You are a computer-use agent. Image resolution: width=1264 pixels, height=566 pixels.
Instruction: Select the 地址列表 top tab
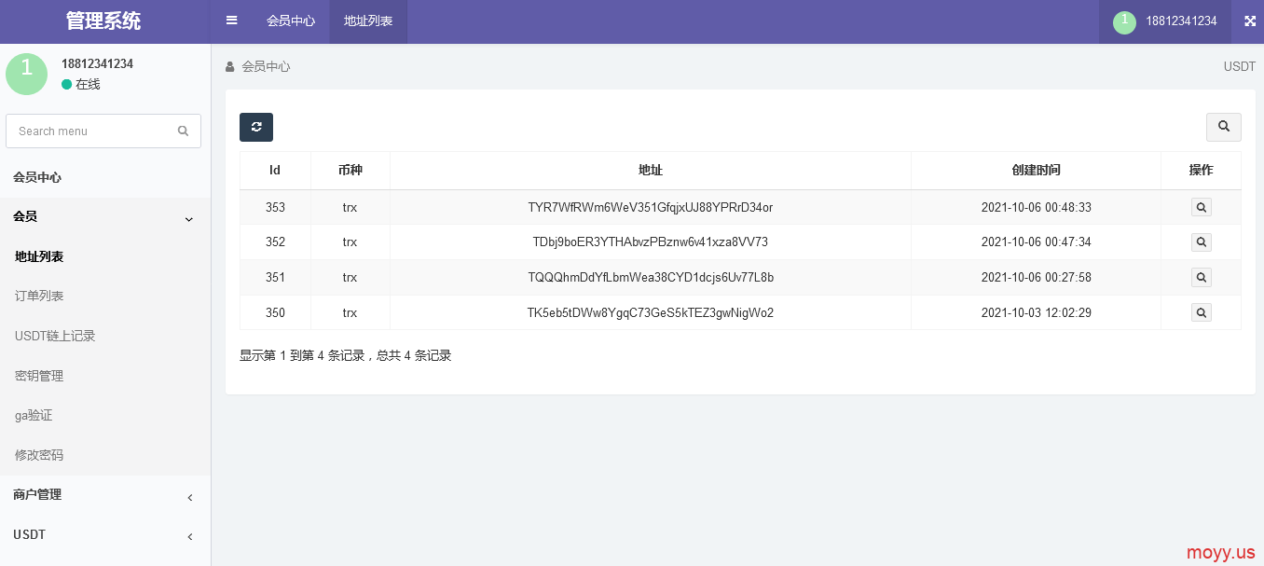tap(368, 21)
